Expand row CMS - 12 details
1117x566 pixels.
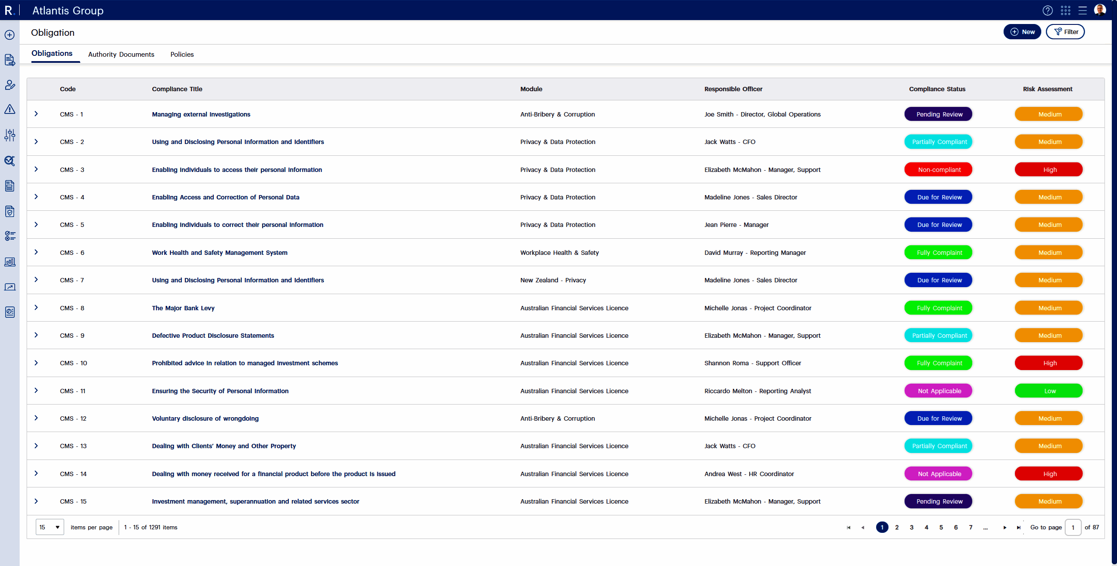(36, 418)
